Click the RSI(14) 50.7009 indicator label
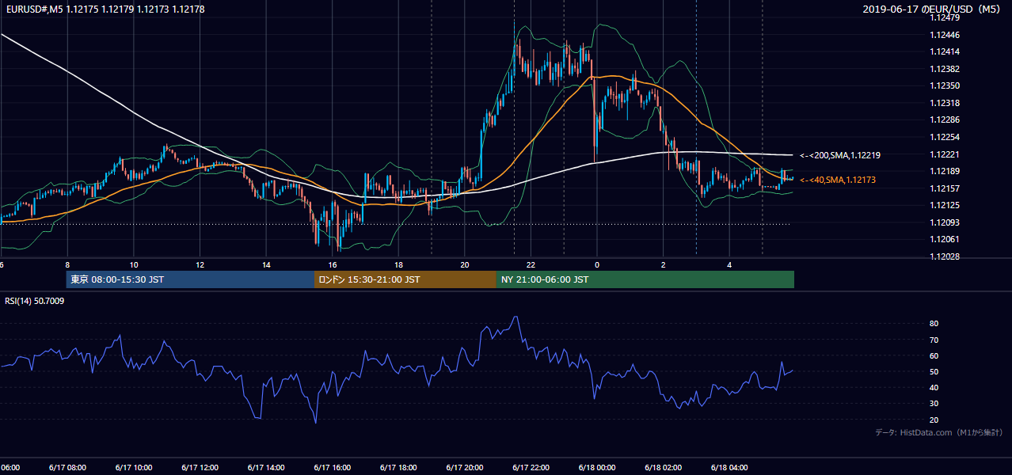The width and height of the screenshot is (1012, 475). 35,301
